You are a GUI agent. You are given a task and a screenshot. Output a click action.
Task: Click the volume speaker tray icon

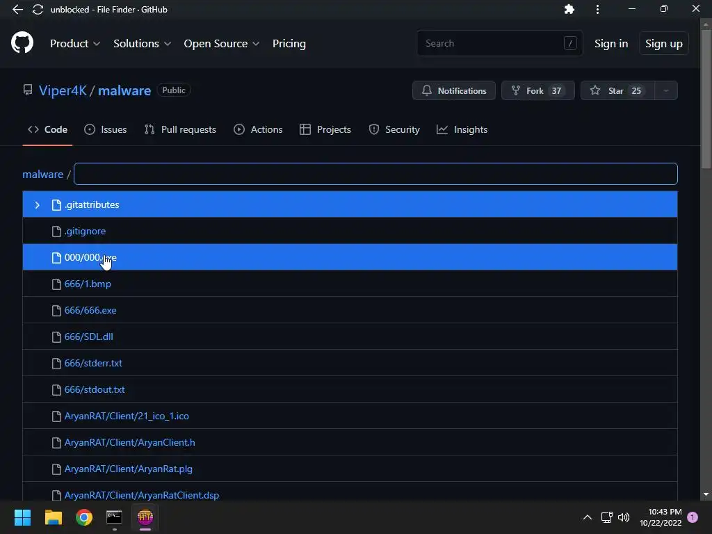point(624,517)
